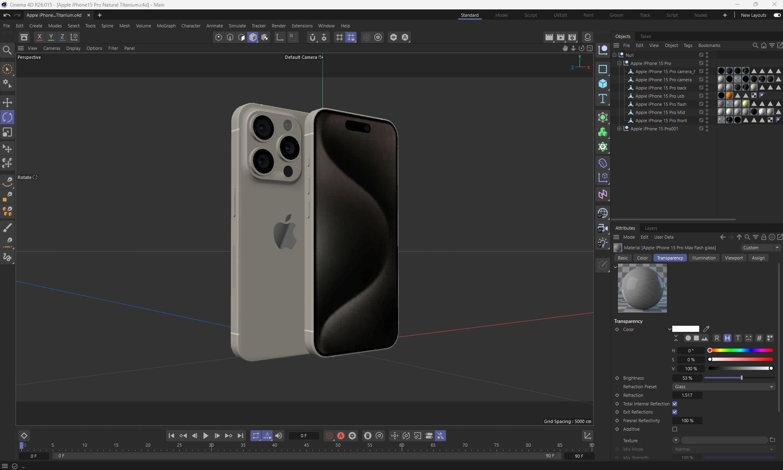This screenshot has height=470, width=783.
Task: Enable the Additive checkbox
Action: click(x=675, y=429)
